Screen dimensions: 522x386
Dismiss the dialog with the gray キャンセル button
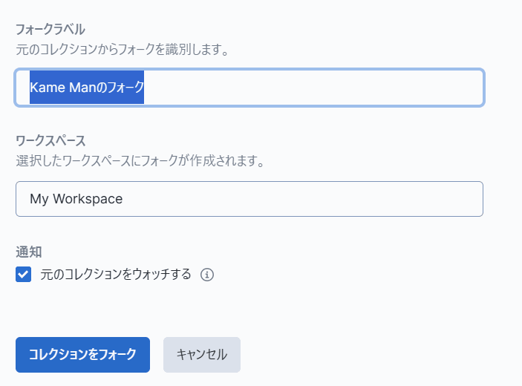202,355
